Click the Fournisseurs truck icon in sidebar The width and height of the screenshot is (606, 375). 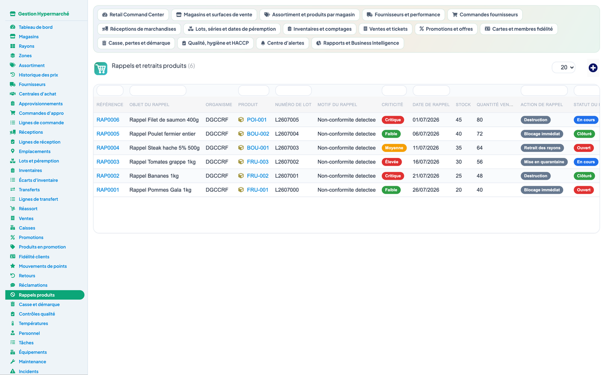tap(13, 84)
